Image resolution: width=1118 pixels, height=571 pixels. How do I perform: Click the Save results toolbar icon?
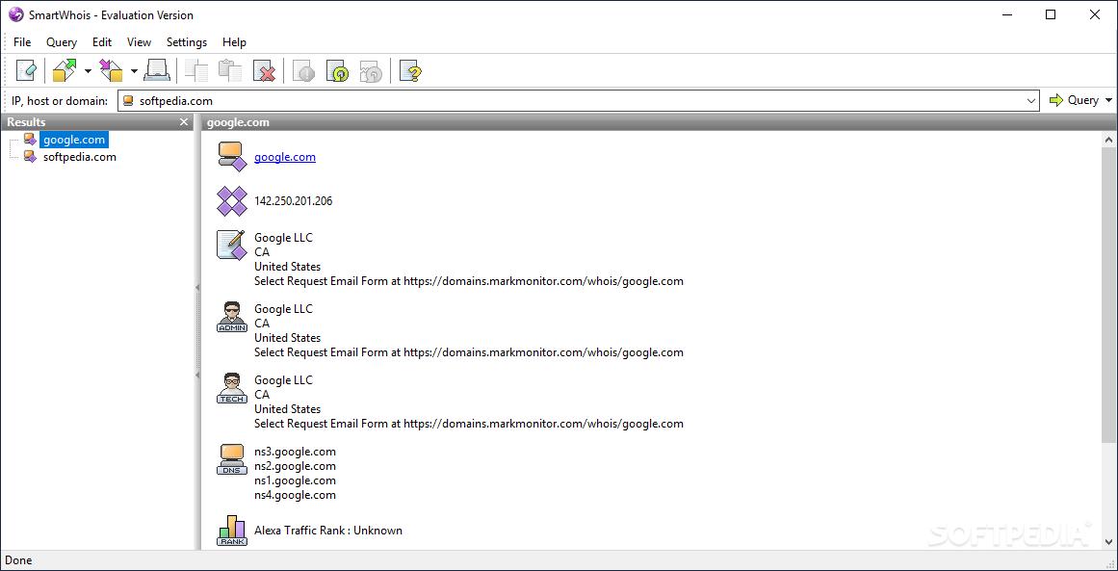111,70
